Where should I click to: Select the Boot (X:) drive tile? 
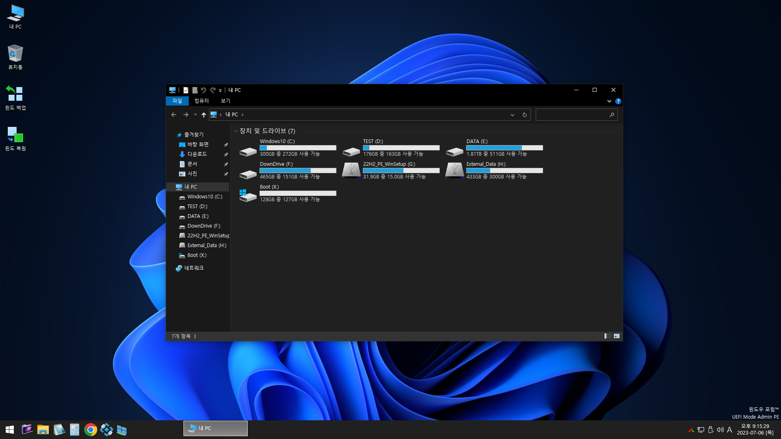[x=288, y=193]
